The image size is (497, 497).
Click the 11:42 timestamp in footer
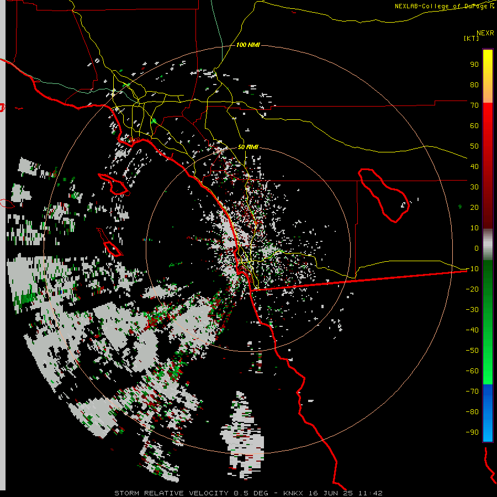pyautogui.click(x=371, y=493)
